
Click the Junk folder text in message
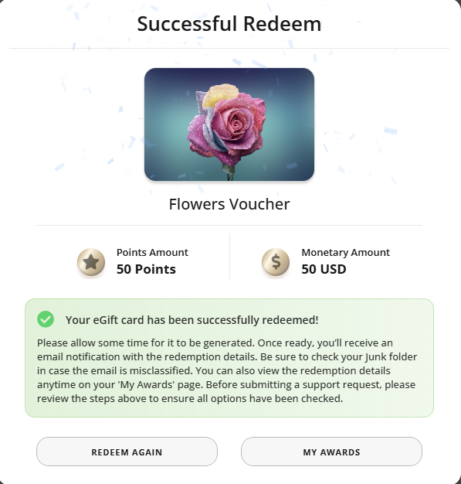391,357
